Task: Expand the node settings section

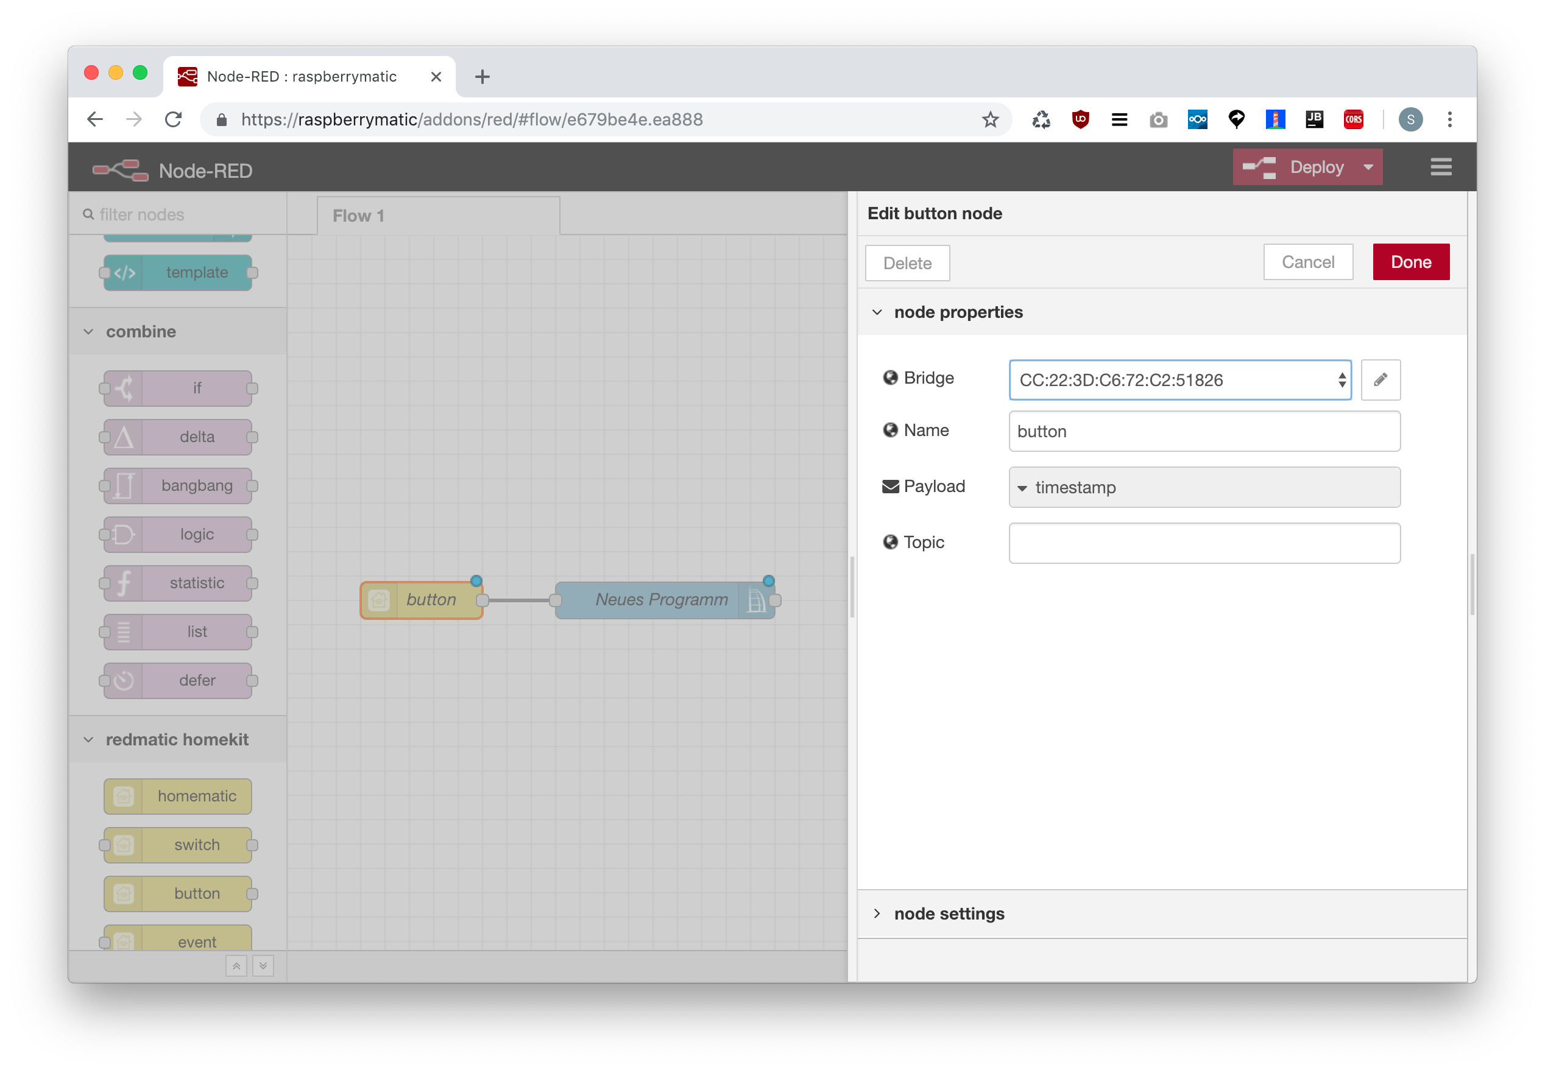Action: coord(949,913)
